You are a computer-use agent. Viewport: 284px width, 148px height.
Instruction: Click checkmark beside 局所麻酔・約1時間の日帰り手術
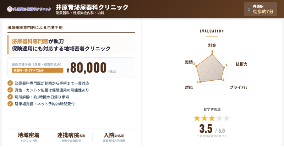click(x=10, y=97)
